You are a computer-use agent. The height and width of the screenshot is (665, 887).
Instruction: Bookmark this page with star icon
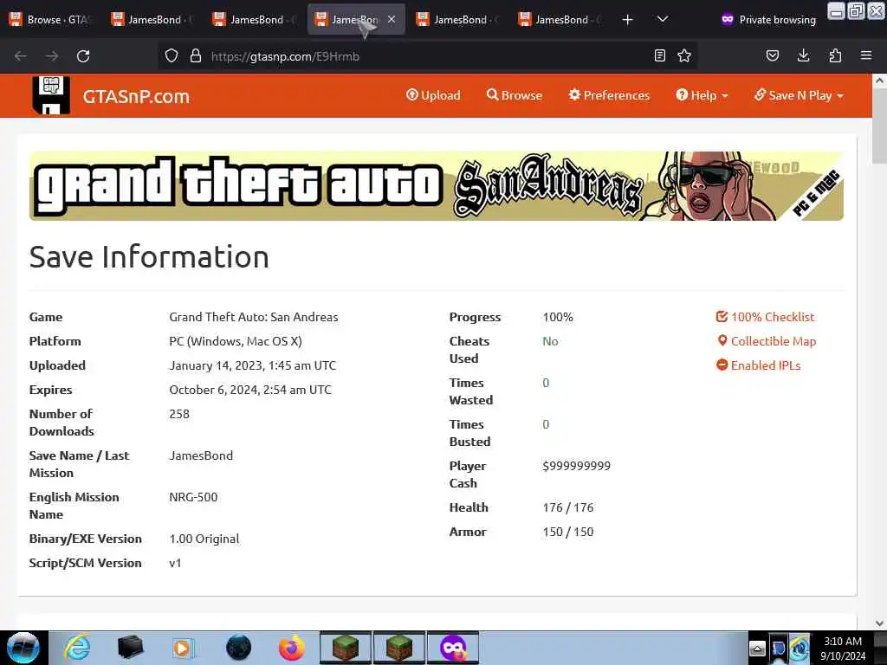coord(684,55)
